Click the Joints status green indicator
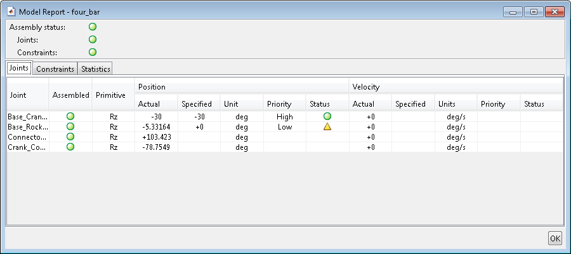571x254 pixels. tap(93, 39)
